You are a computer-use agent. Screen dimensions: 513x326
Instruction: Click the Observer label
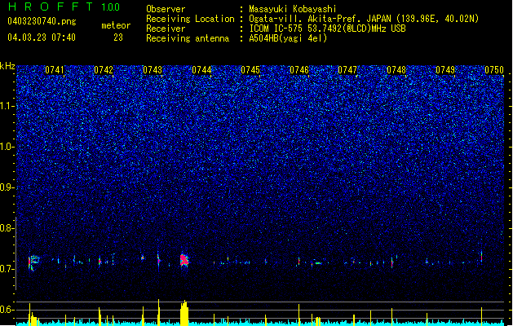click(166, 9)
